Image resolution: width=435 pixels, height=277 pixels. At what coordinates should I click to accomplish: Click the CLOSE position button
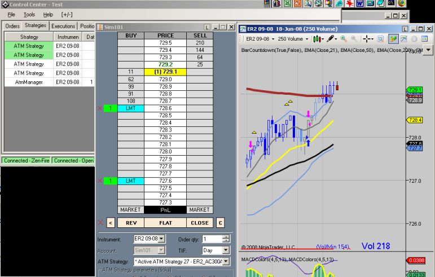click(x=200, y=223)
